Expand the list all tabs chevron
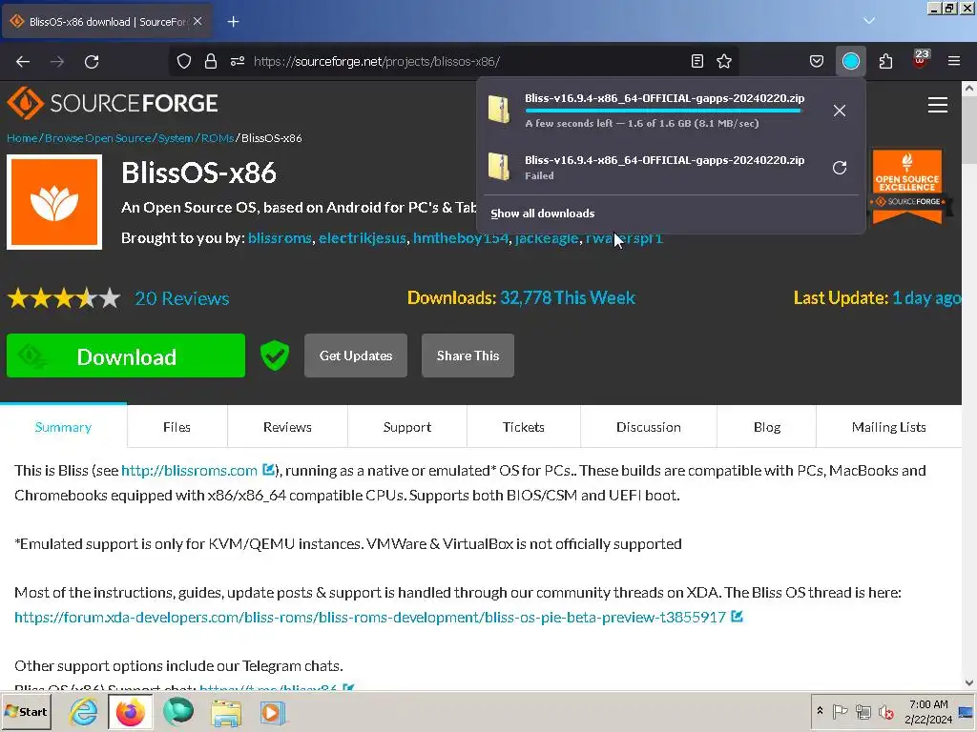This screenshot has height=732, width=977. 869,21
